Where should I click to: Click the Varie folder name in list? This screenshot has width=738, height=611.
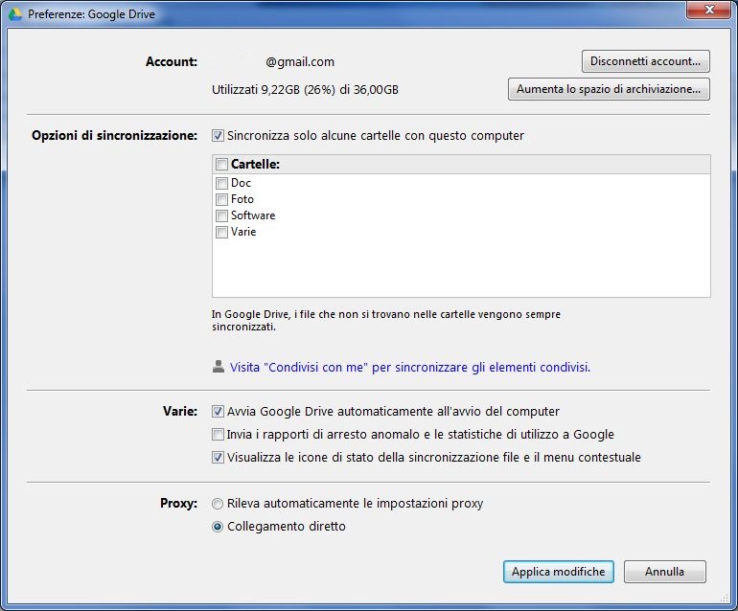click(243, 232)
